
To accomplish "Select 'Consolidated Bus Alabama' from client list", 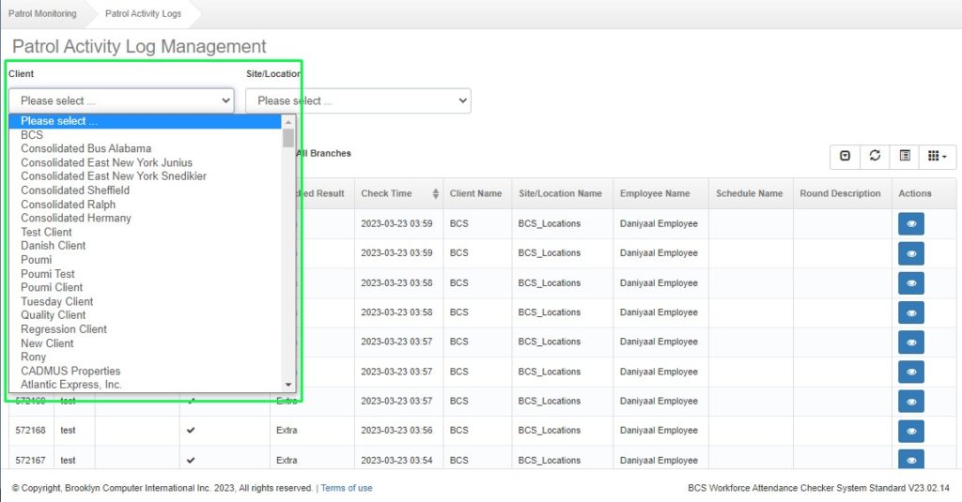I will point(85,148).
